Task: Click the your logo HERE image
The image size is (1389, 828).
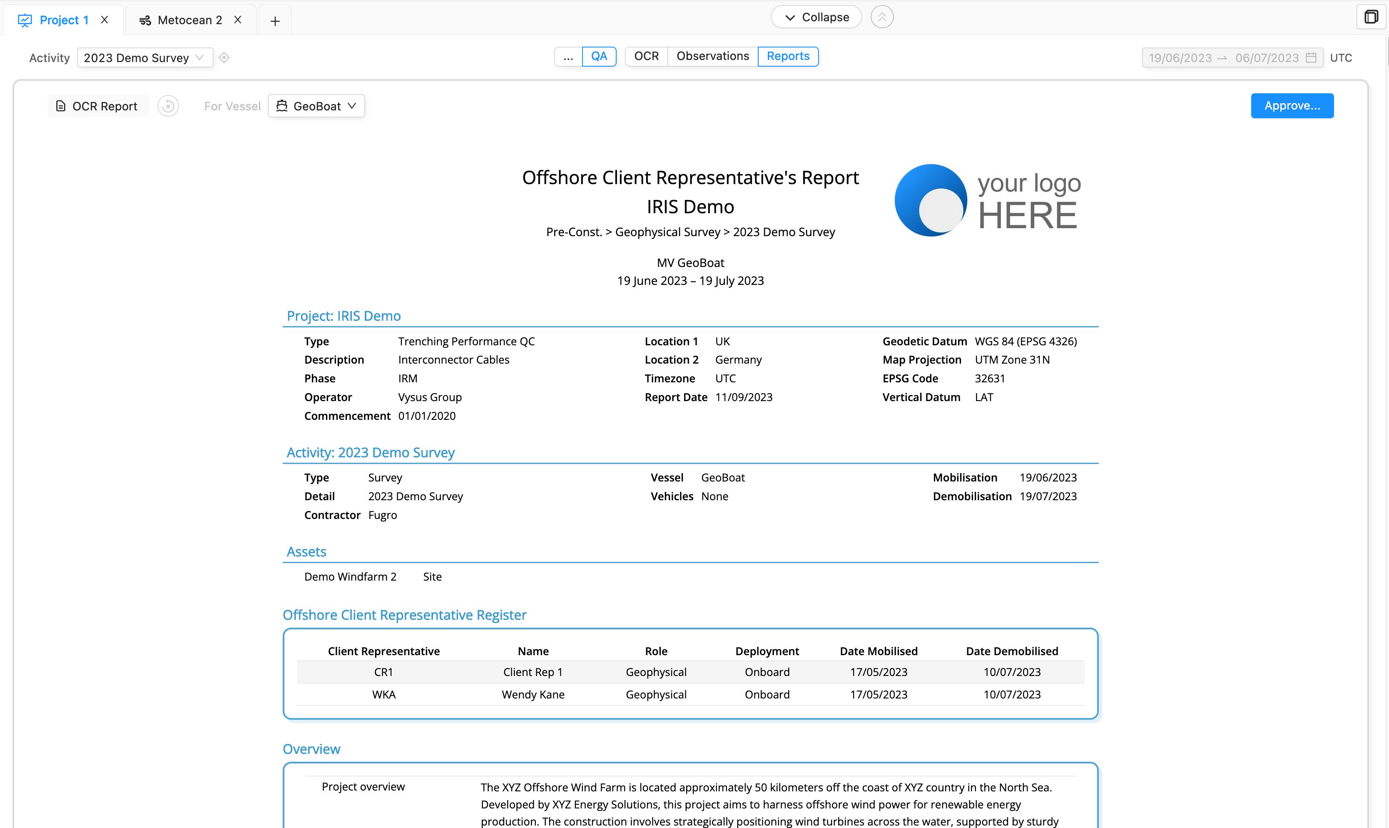Action: [x=988, y=200]
